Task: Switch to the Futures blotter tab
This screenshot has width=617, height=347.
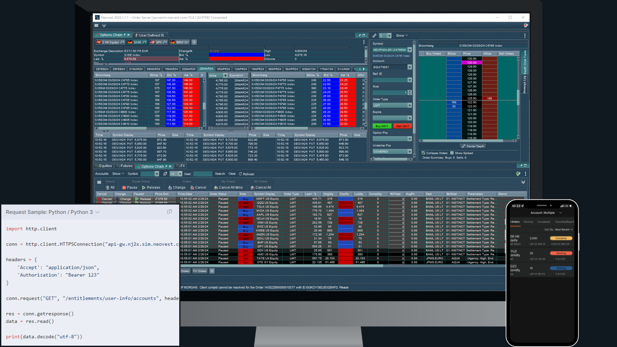Action: tap(124, 166)
